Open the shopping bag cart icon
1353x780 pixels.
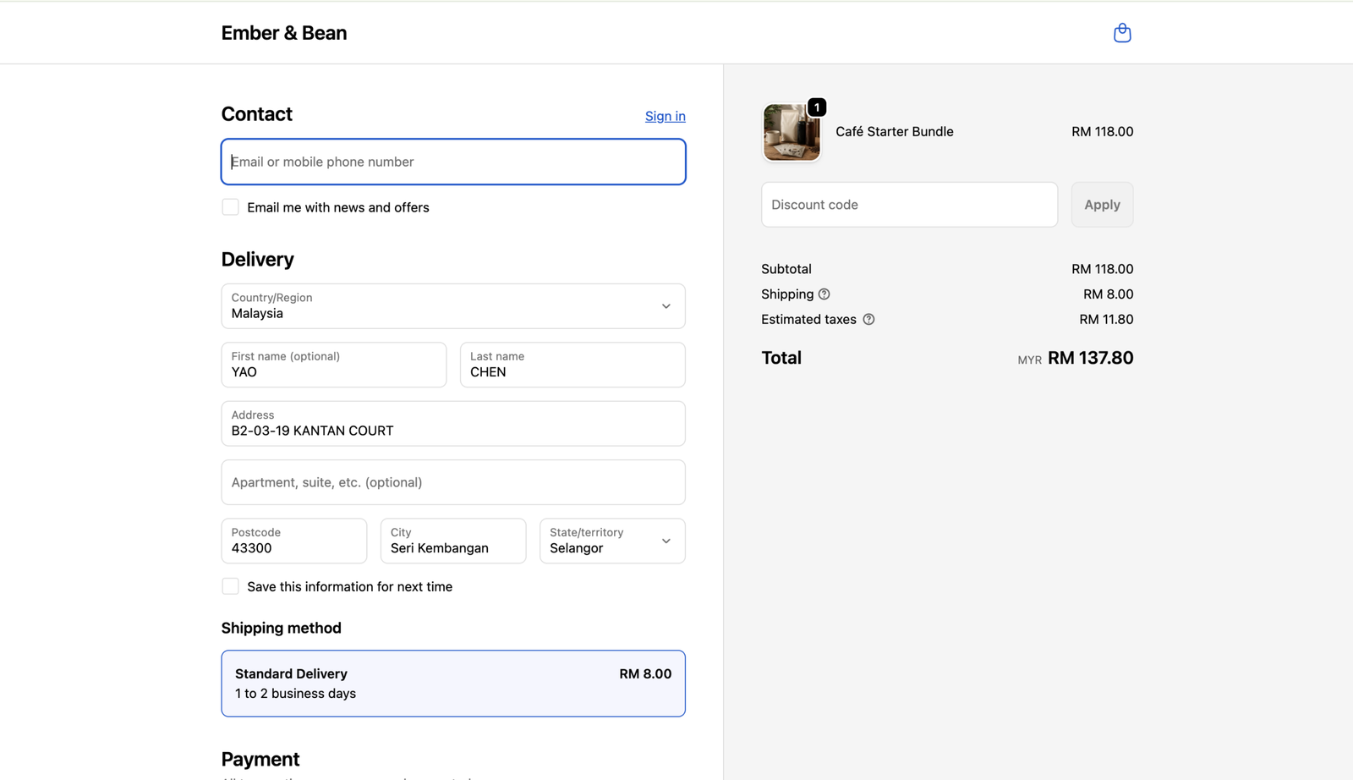tap(1122, 33)
